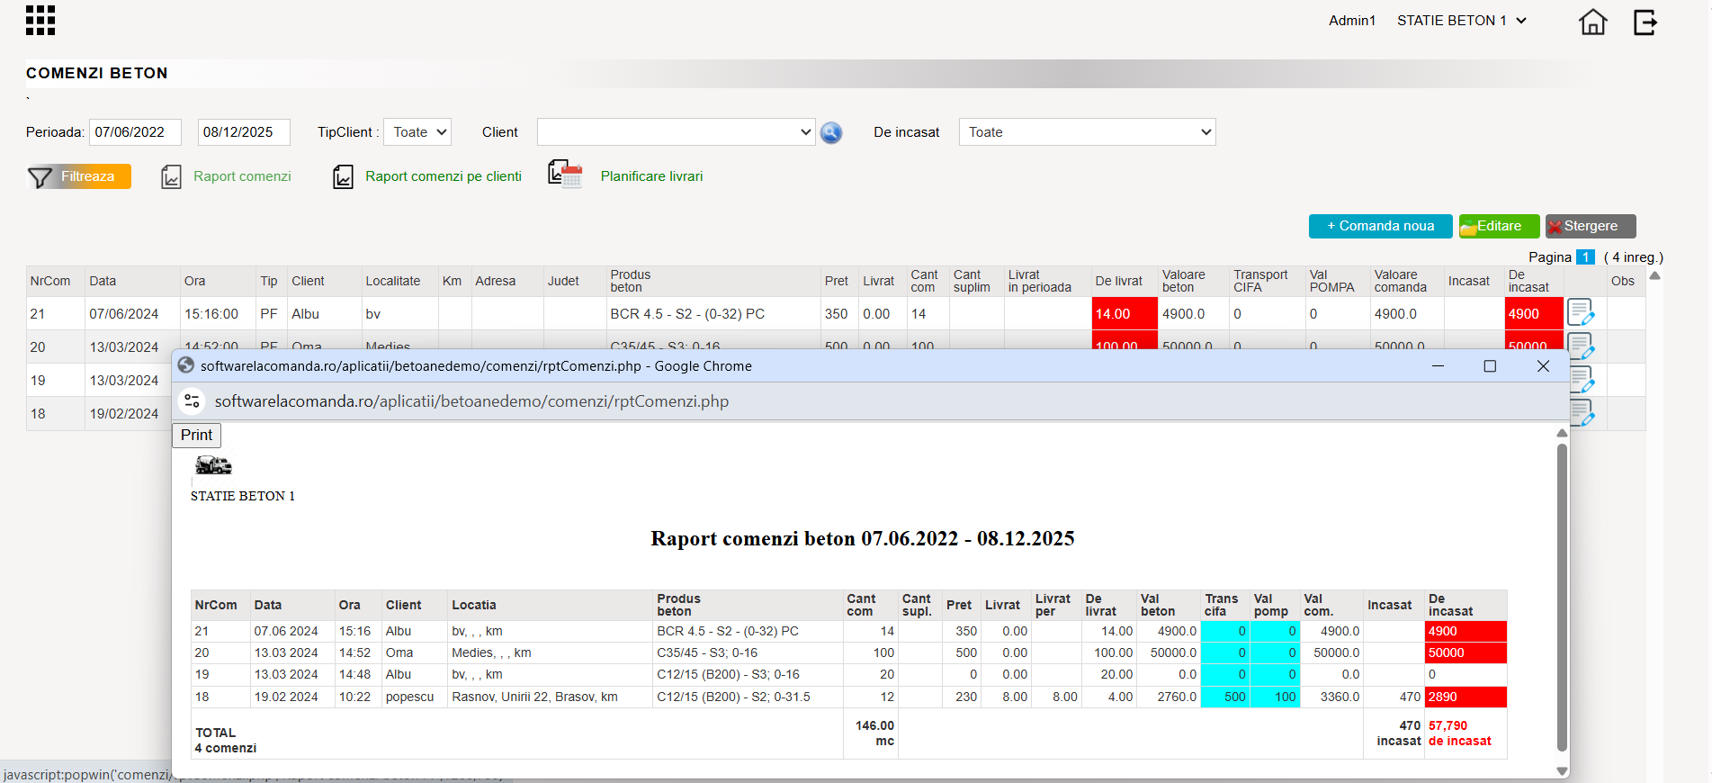Screen dimensions: 1712x783
Task: Open the edit note icon for order 21
Action: 1581,313
